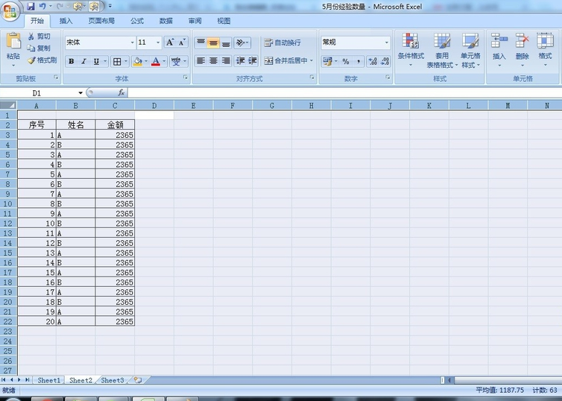
Task: Increase the font size
Action: [x=170, y=42]
